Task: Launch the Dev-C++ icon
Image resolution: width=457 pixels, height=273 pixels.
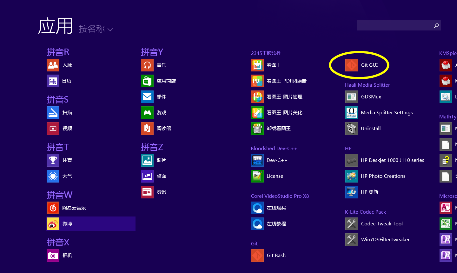Action: pyautogui.click(x=257, y=160)
